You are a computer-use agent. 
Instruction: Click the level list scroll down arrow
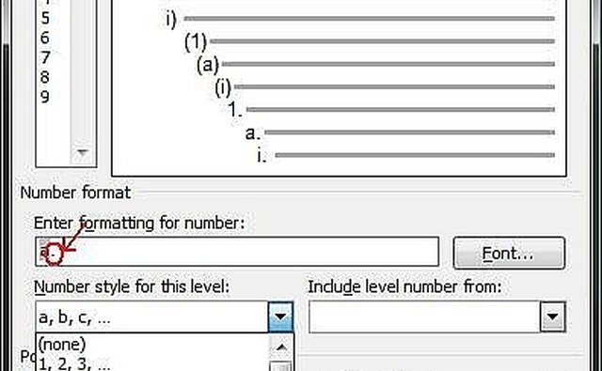tap(82, 152)
